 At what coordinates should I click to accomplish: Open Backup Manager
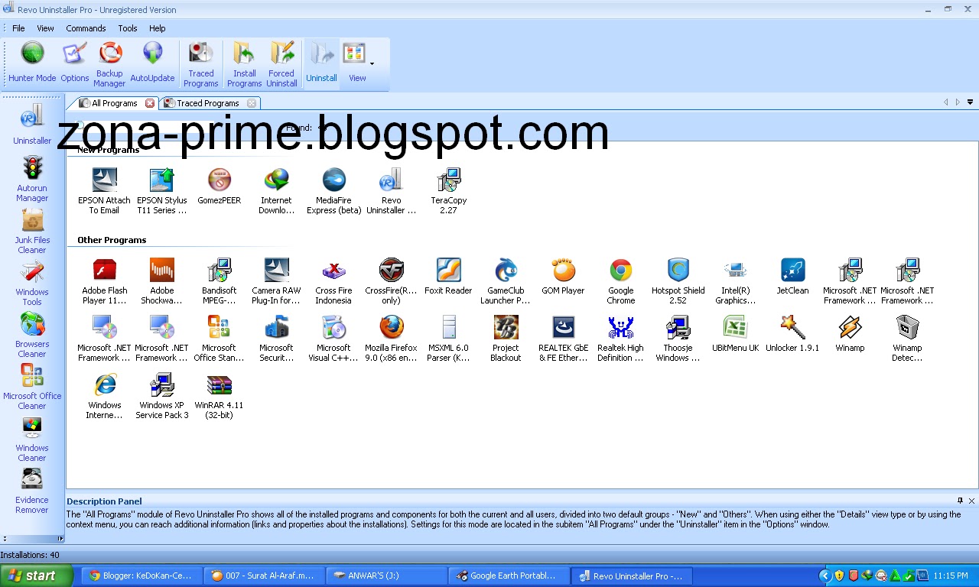pos(109,64)
